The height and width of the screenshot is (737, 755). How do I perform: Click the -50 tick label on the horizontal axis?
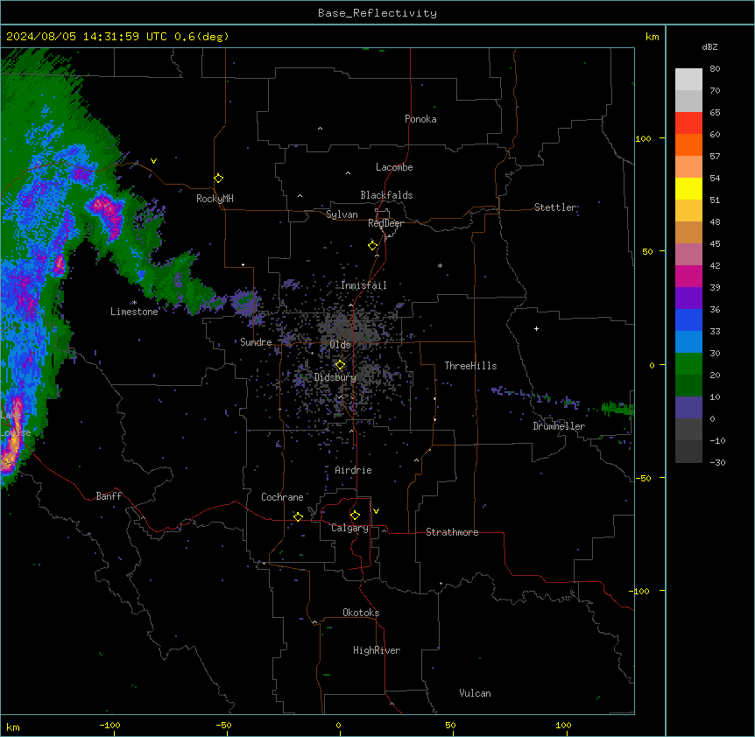pyautogui.click(x=223, y=725)
